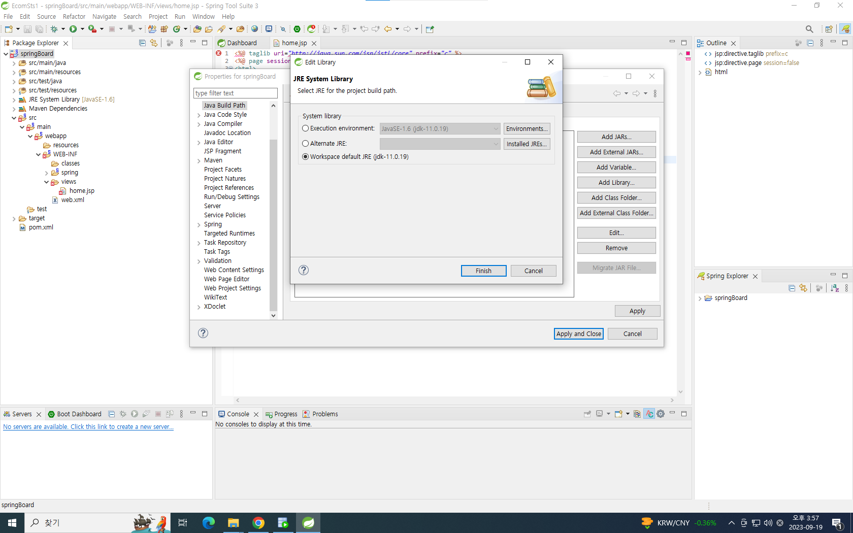Click Add External JARs... button

tap(616, 152)
